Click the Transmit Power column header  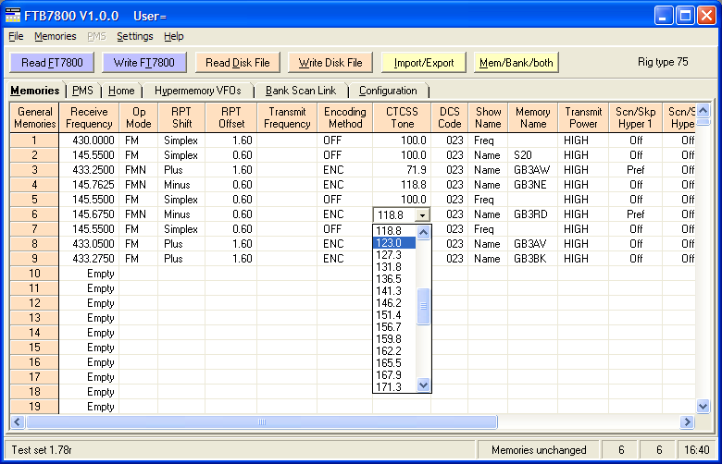pos(583,117)
